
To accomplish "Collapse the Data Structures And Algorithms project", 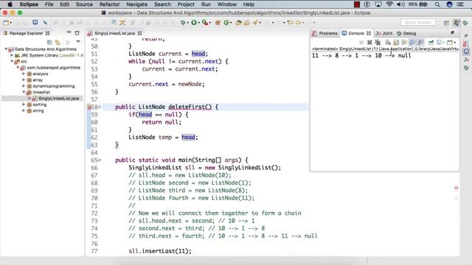I will pos(6,49).
